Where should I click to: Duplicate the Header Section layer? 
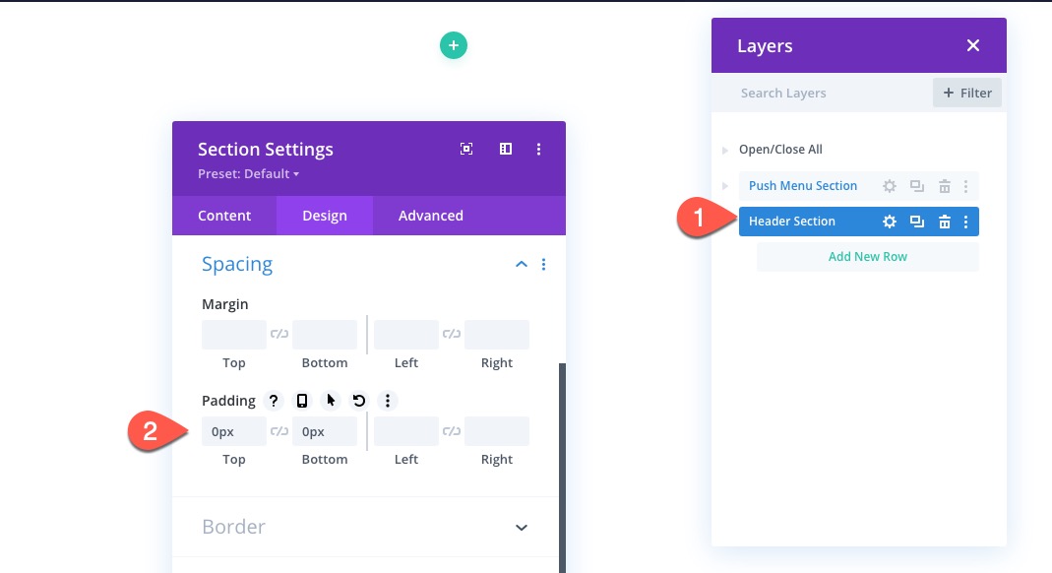(x=916, y=221)
